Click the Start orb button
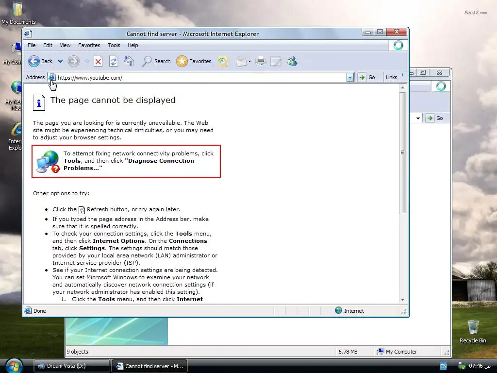Image resolution: width=497 pixels, height=373 pixels. coord(14,366)
